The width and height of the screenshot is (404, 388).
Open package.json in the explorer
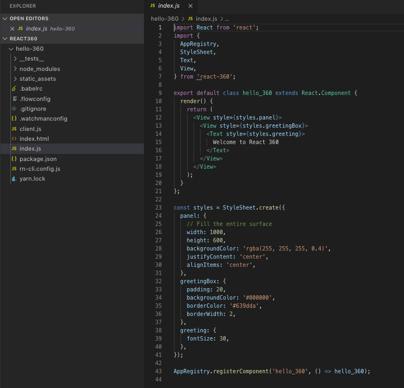38,159
